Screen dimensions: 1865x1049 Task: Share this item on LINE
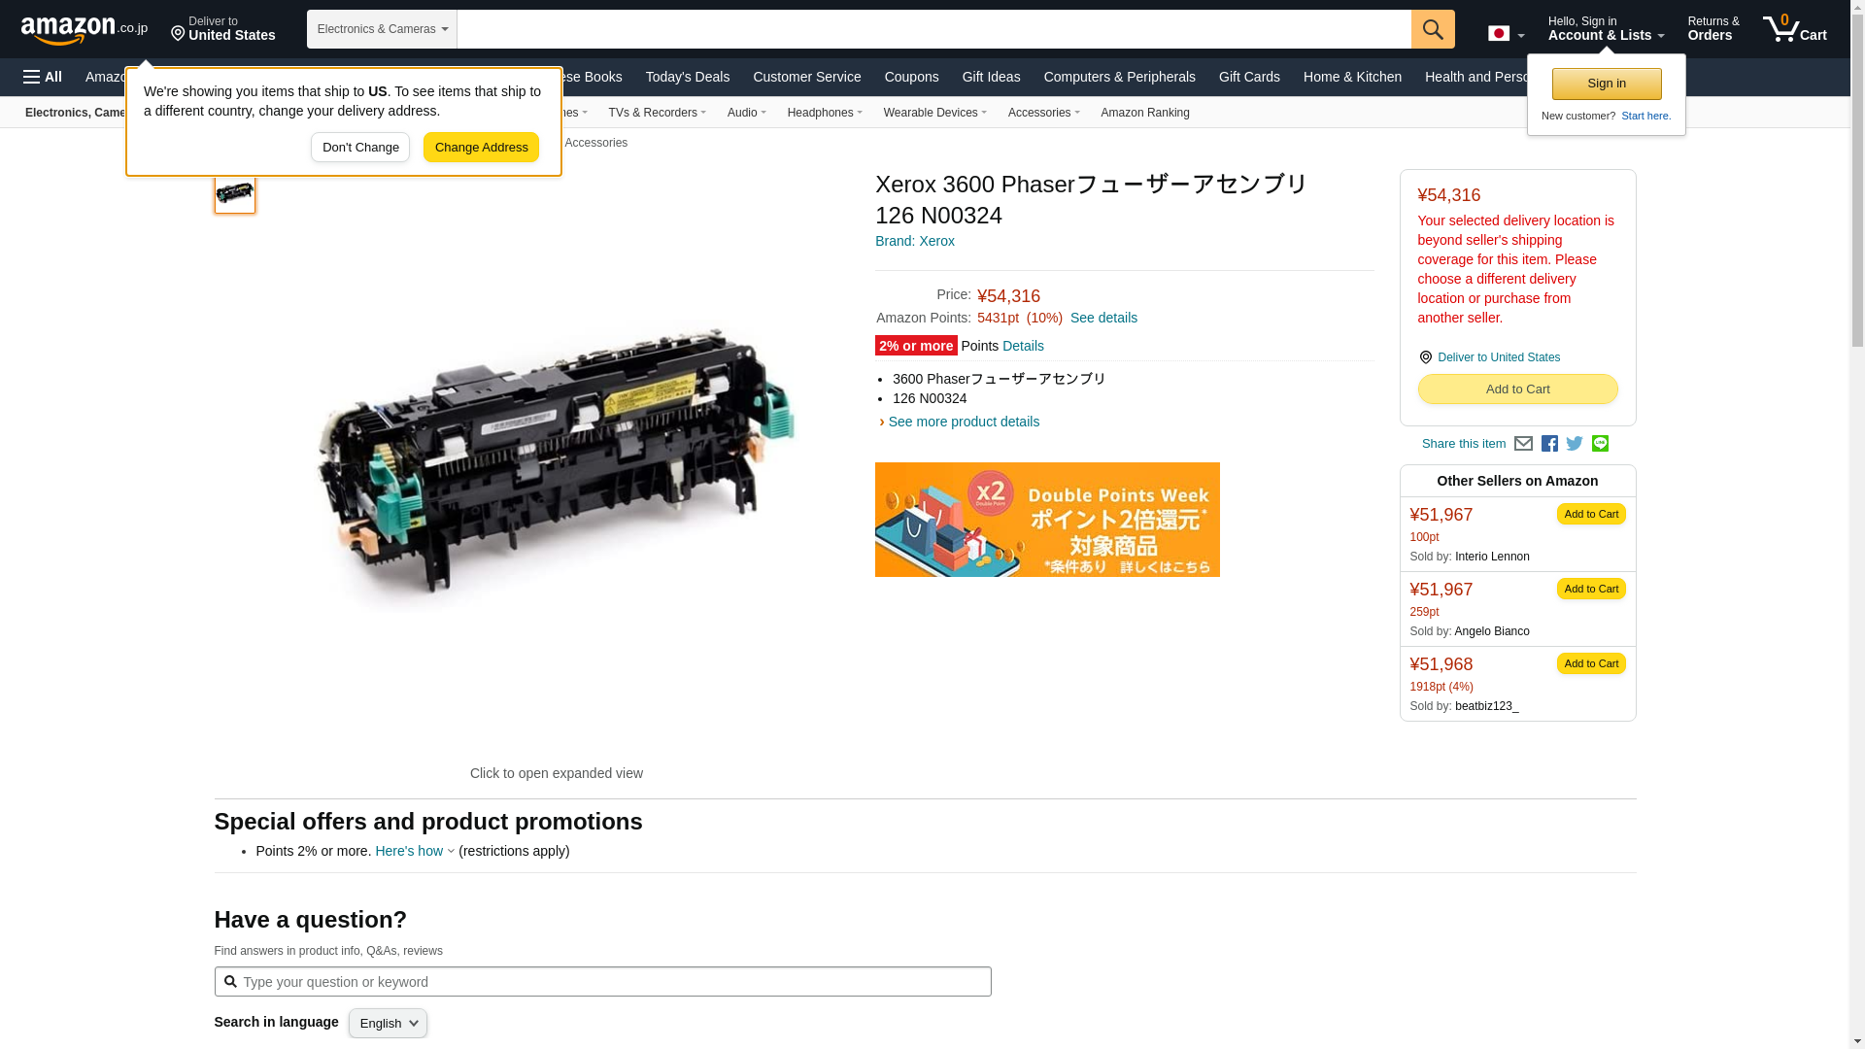[x=1600, y=443]
